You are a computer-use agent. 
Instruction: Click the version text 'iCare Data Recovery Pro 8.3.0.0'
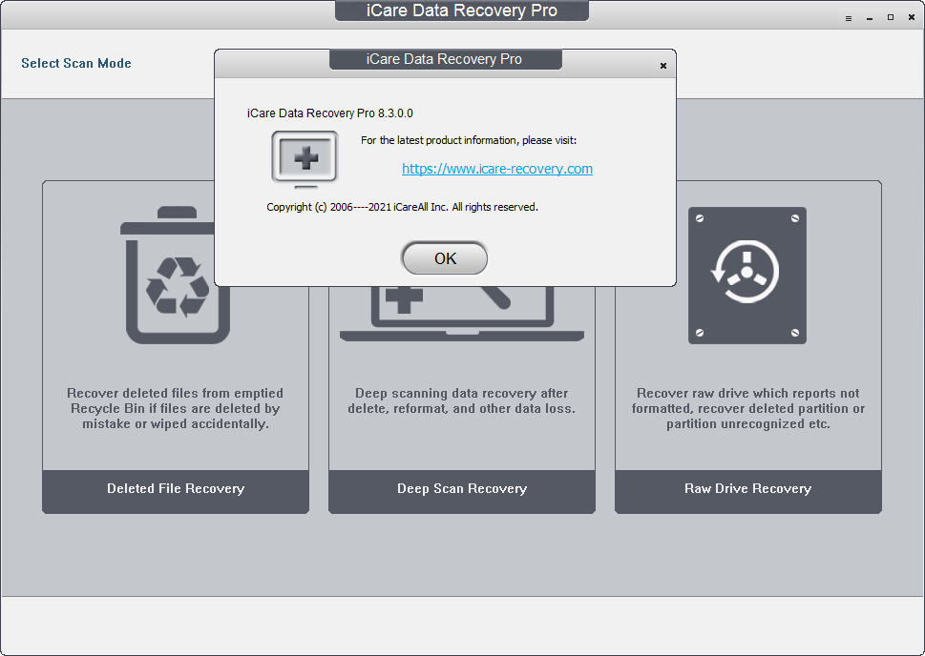pyautogui.click(x=329, y=113)
